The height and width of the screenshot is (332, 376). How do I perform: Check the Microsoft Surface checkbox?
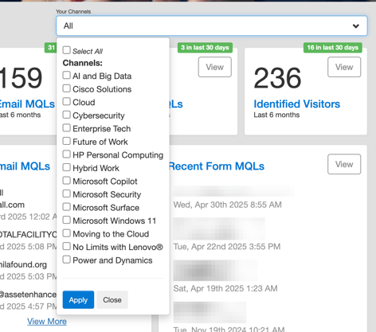coord(66,207)
